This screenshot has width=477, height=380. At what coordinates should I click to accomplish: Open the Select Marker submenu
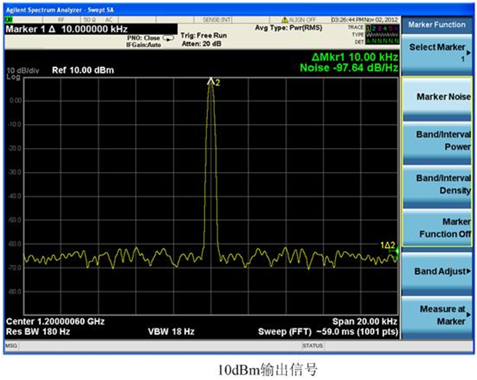(438, 53)
